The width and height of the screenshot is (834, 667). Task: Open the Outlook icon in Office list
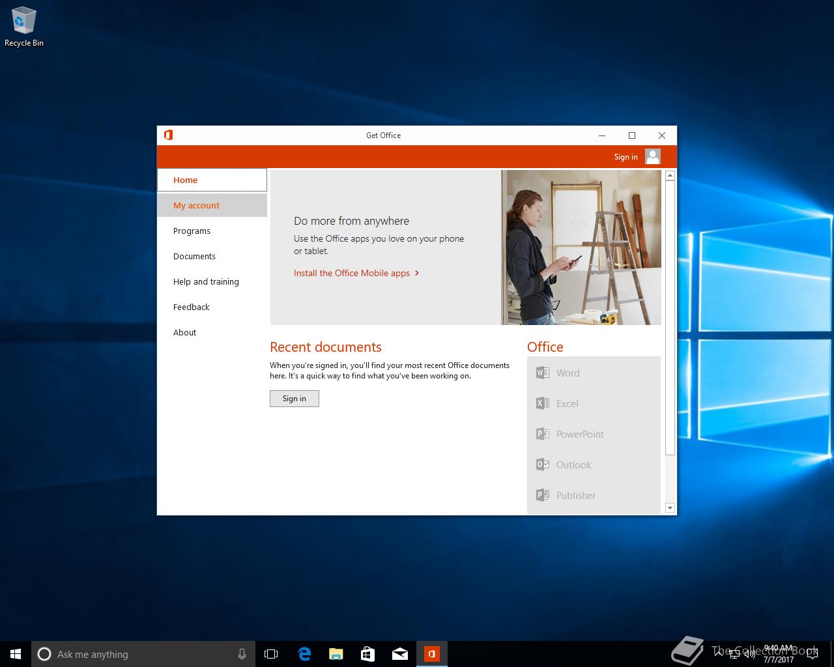click(x=542, y=464)
